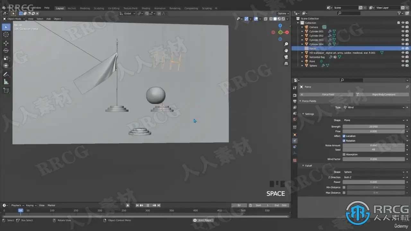Image resolution: width=411 pixels, height=231 pixels.
Task: Pick the Measure tool
Action: click(x=6, y=82)
